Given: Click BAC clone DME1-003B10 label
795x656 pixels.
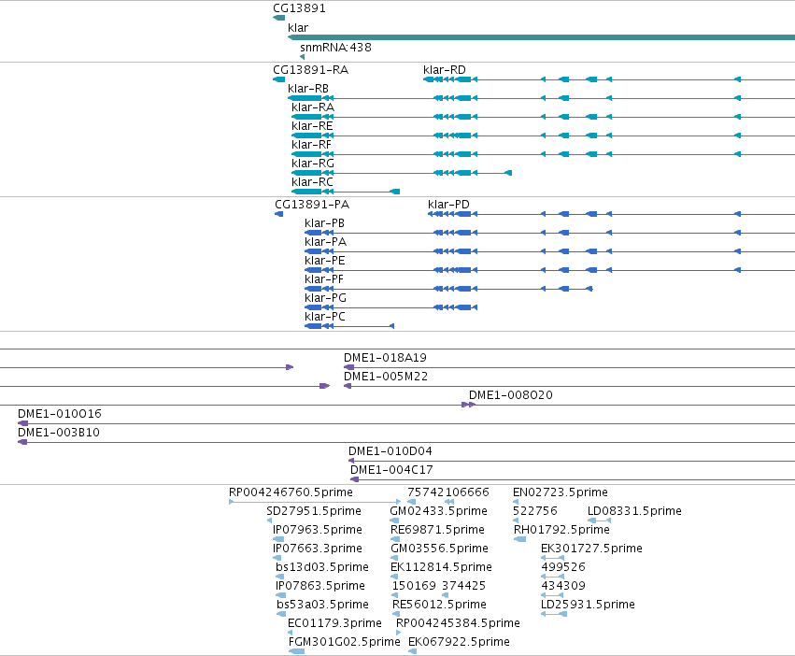Looking at the screenshot, I should pos(59,433).
